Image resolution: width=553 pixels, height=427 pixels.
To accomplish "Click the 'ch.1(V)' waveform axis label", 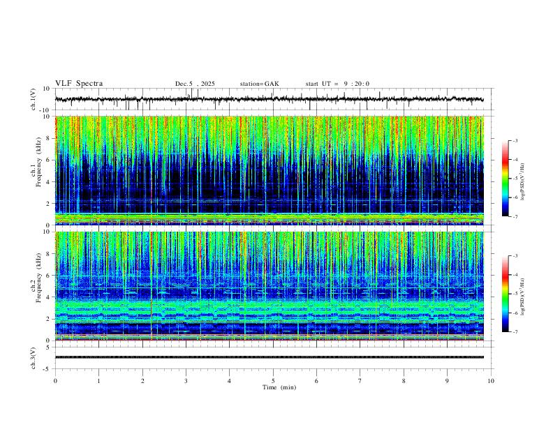I will (34, 99).
